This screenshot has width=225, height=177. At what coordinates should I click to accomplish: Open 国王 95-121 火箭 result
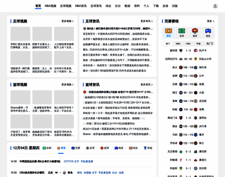(188, 93)
